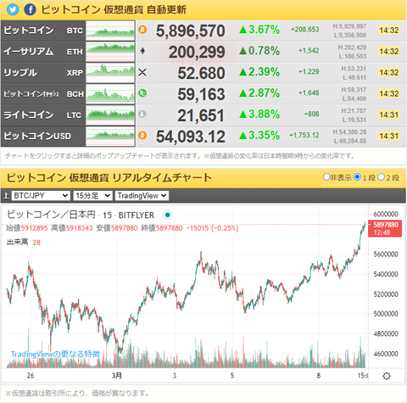
Task: Click the ▲3.67% change value
Action: [259, 30]
